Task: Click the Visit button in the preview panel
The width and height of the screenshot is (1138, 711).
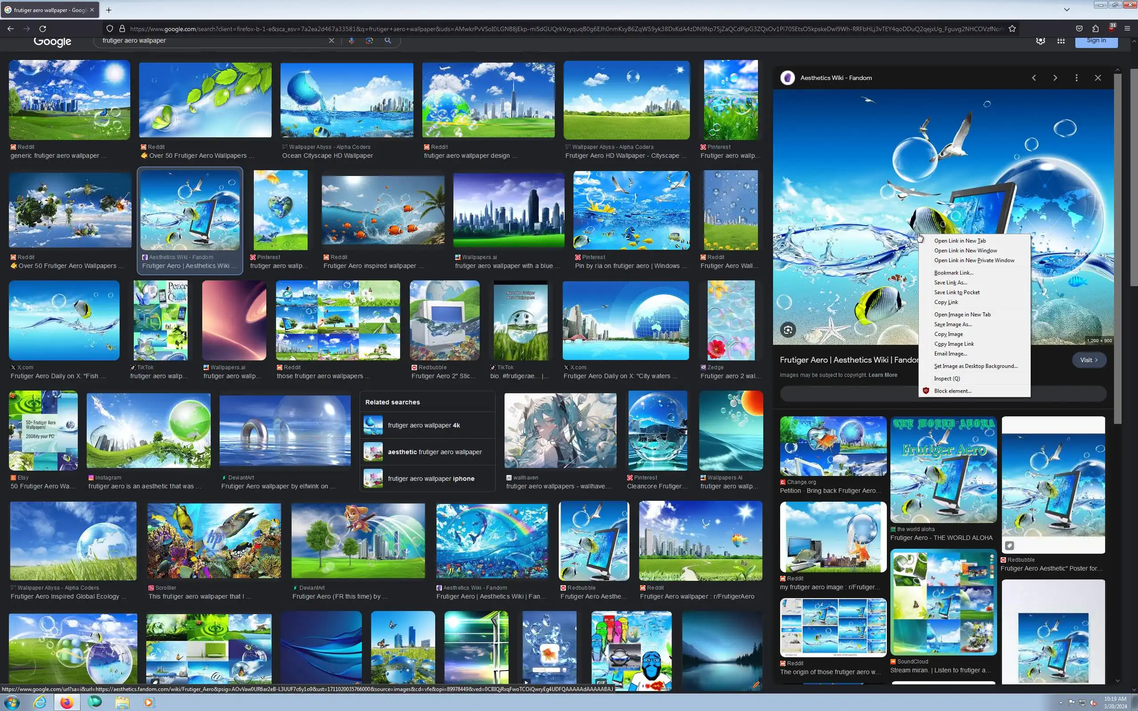Action: tap(1089, 360)
